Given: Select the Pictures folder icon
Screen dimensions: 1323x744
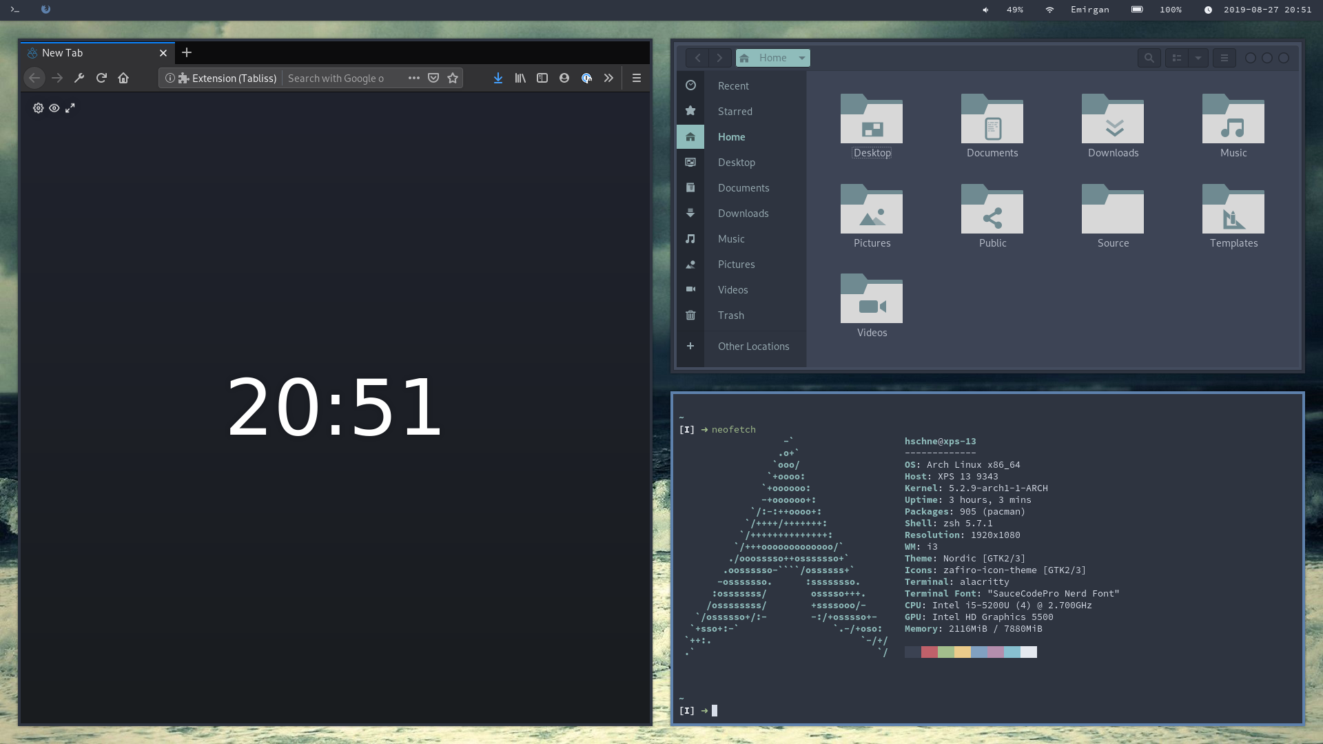Looking at the screenshot, I should (x=872, y=209).
